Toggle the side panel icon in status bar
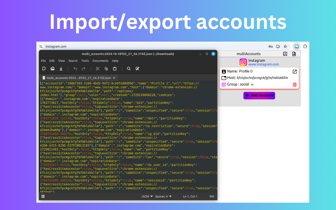This screenshot has height=210, width=336. click(x=43, y=196)
